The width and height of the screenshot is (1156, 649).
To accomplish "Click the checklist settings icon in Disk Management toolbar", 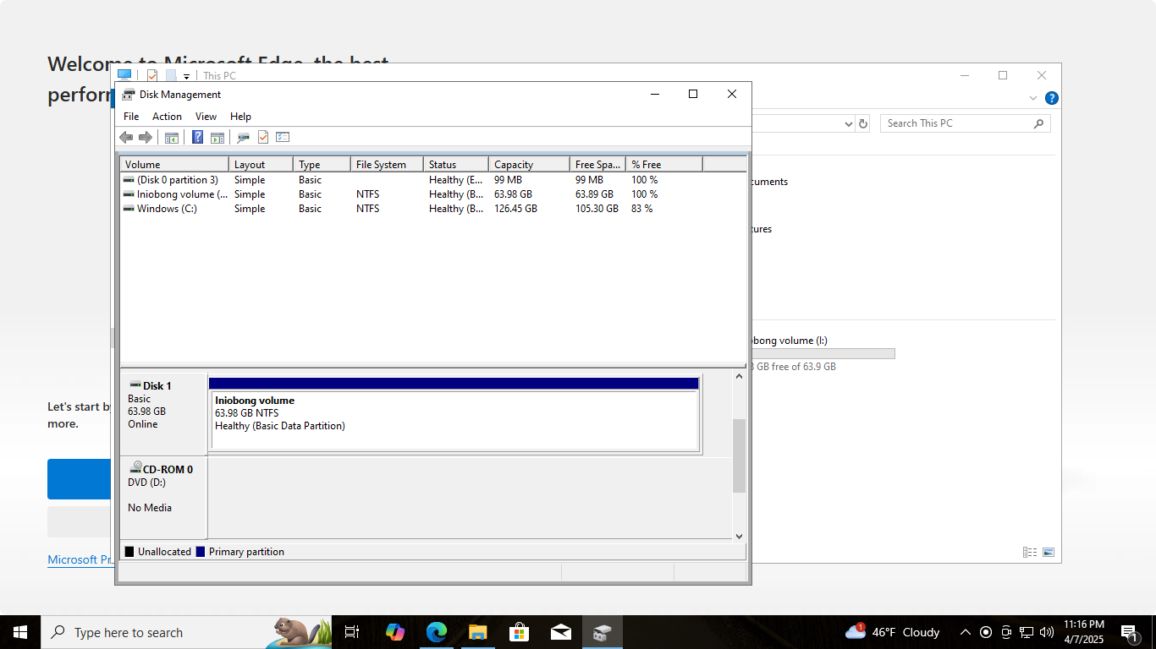I will click(283, 137).
